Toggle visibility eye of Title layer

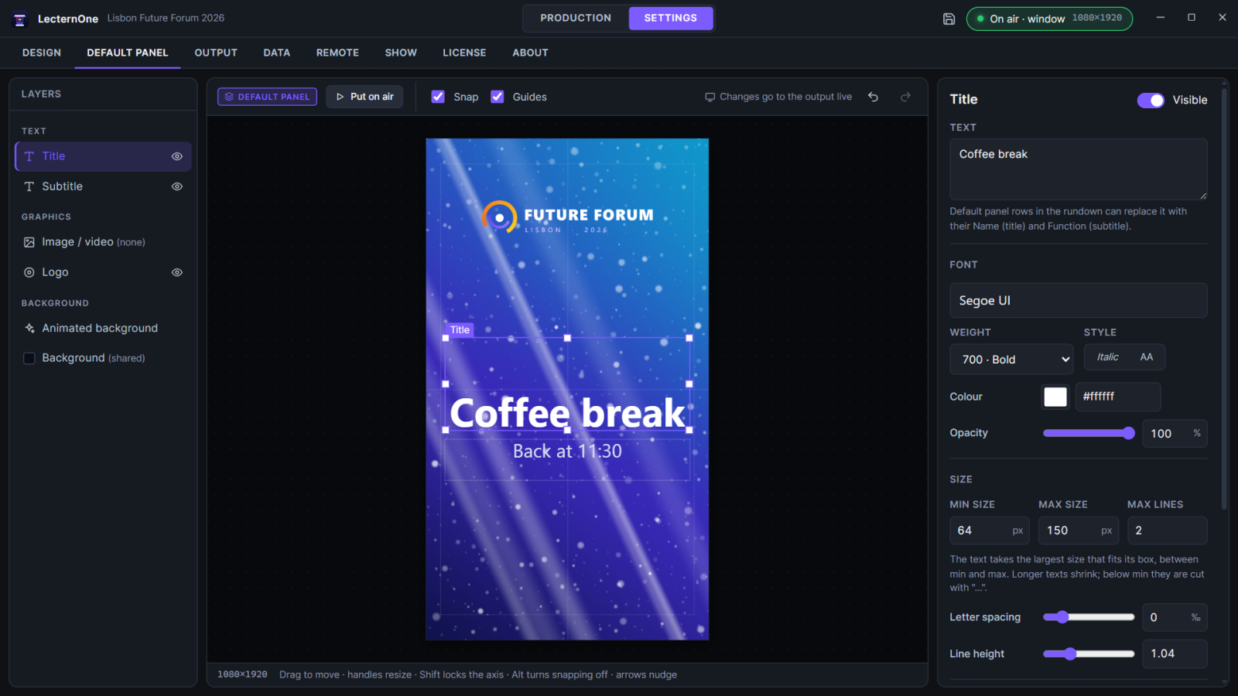(x=177, y=156)
